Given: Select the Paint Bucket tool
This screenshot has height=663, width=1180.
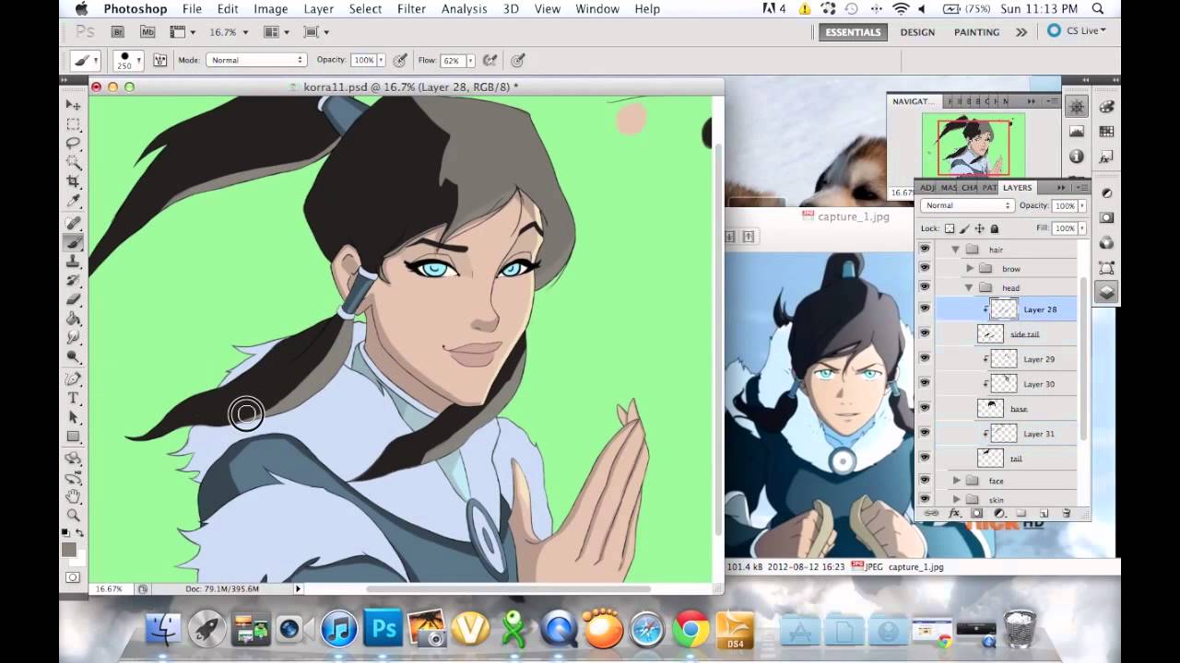Looking at the screenshot, I should point(73,319).
